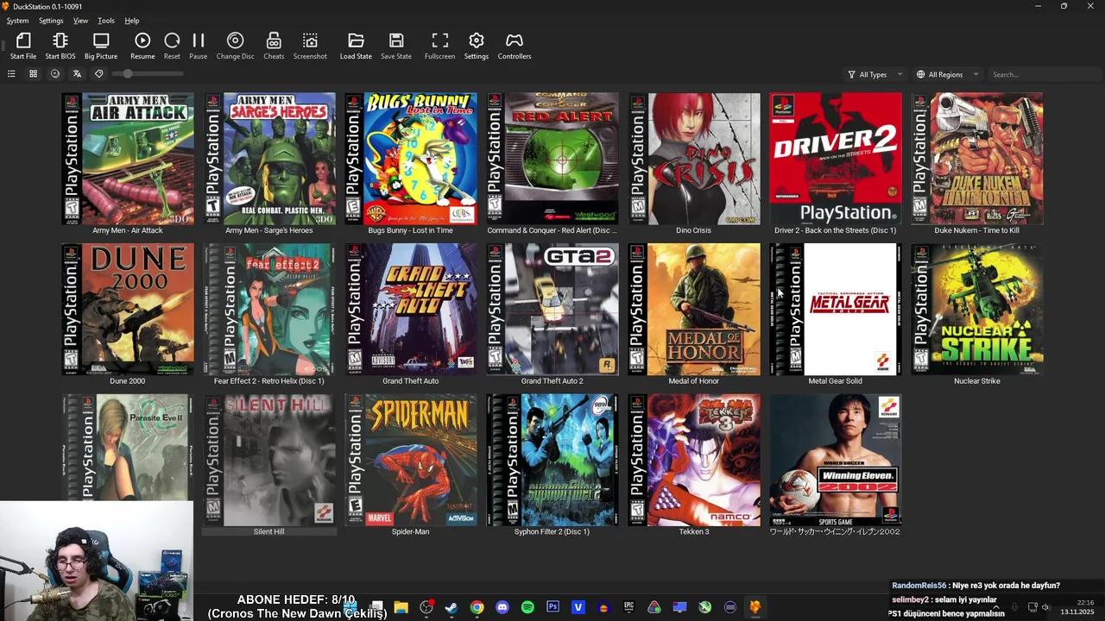
Task: Select Army Men - Sarge's Heroes cover
Action: pyautogui.click(x=269, y=159)
